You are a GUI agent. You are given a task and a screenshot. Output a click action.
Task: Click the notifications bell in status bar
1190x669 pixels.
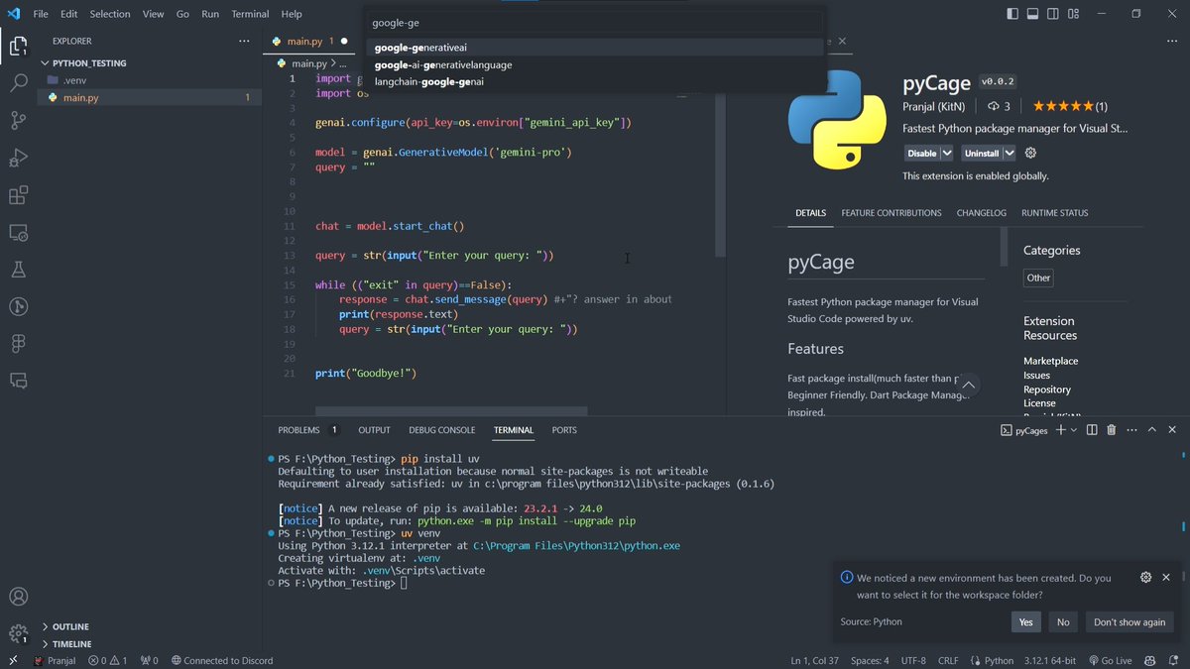[x=1174, y=660]
